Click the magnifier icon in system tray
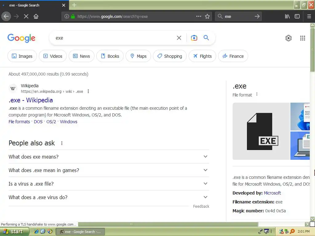Viewport: 315px width, 236px height. [293, 231]
